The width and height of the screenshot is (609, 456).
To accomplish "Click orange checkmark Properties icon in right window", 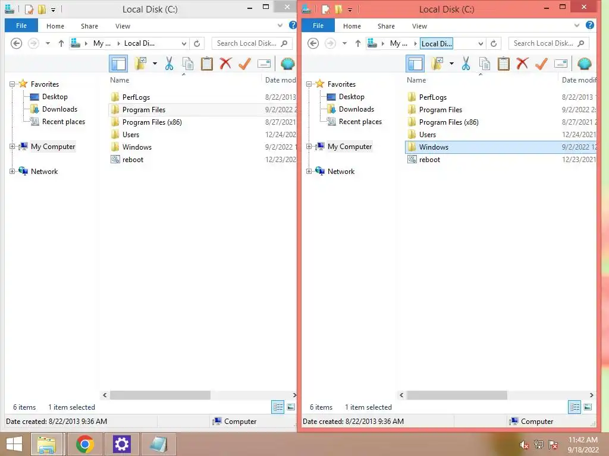I will click(541, 64).
